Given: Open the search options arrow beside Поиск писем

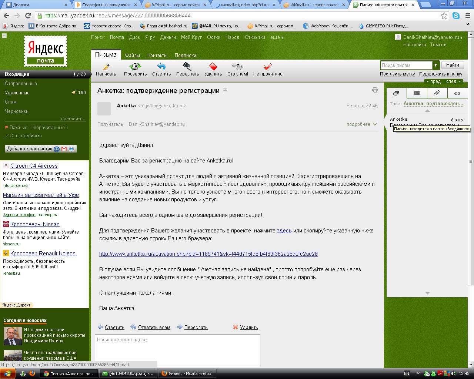Looking at the screenshot, I should pyautogui.click(x=436, y=65).
